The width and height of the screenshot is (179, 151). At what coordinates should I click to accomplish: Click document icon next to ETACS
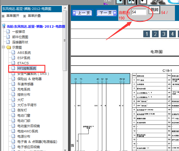[x=13, y=63]
